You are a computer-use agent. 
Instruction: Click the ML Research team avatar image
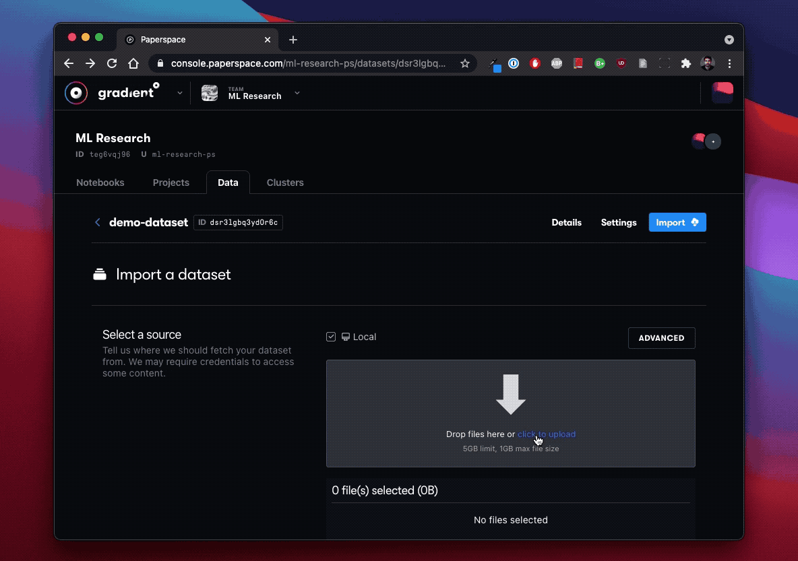click(x=210, y=93)
